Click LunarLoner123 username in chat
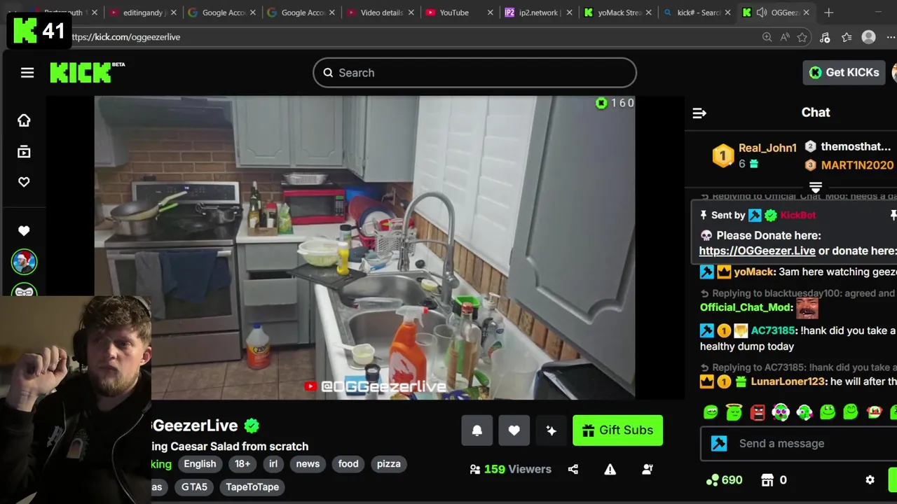The height and width of the screenshot is (504, 897). click(x=788, y=381)
